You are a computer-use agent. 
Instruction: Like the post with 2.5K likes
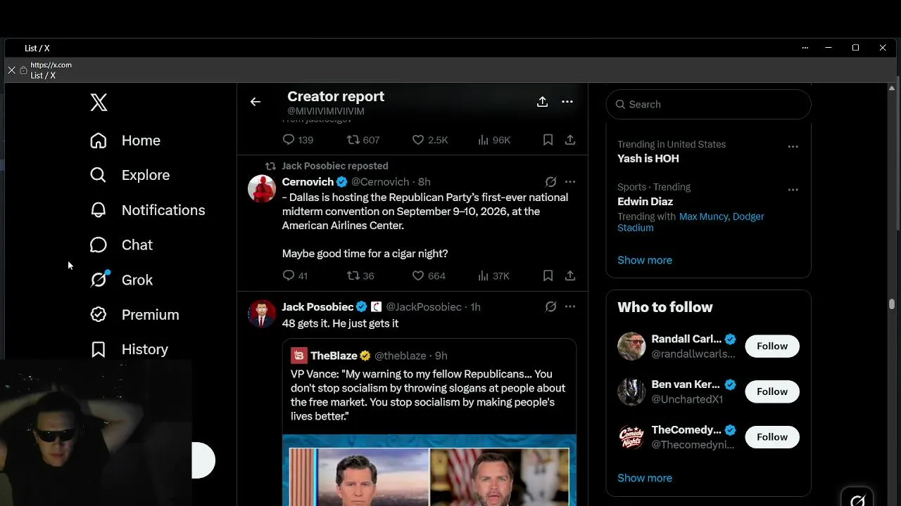pos(429,140)
